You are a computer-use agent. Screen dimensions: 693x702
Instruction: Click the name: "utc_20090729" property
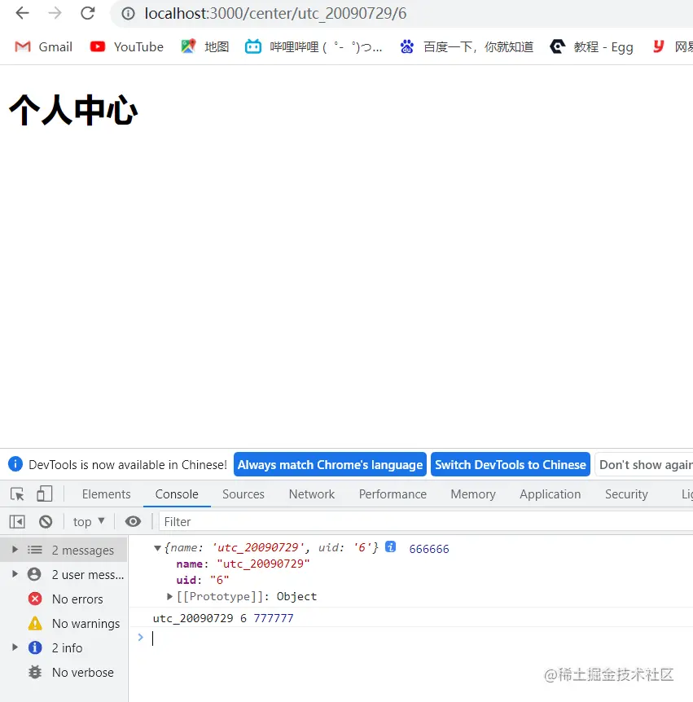[243, 564]
